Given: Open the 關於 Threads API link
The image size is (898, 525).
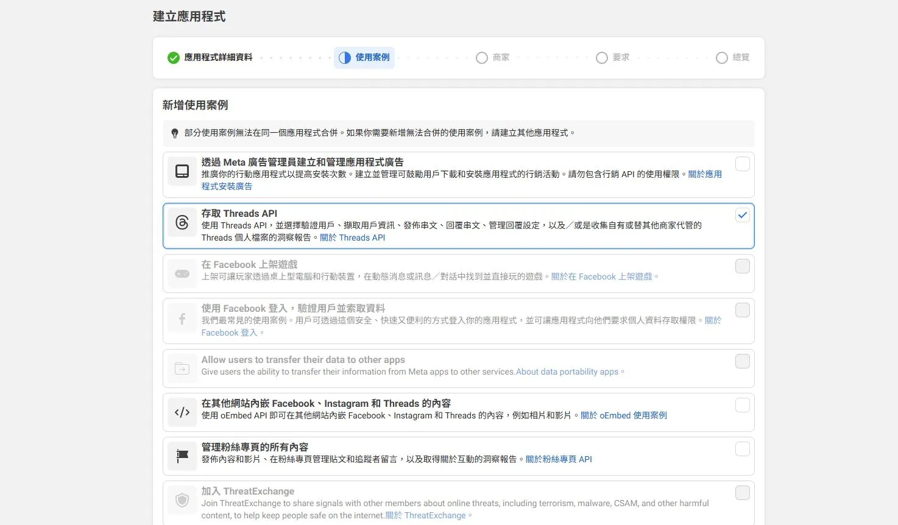Looking at the screenshot, I should tap(352, 238).
